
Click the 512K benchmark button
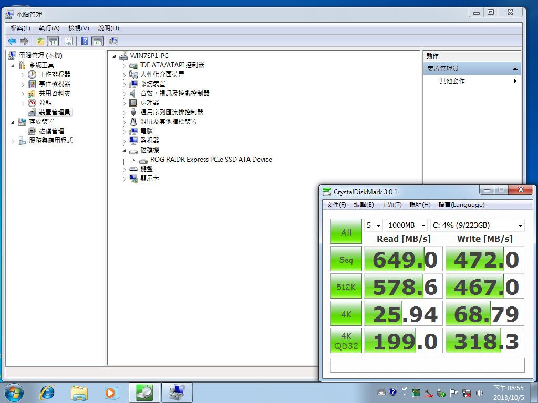coord(346,286)
